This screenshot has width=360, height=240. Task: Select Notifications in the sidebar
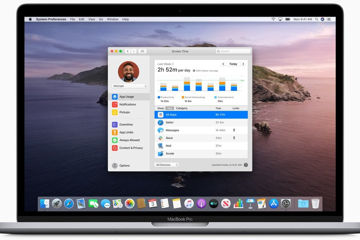point(127,104)
